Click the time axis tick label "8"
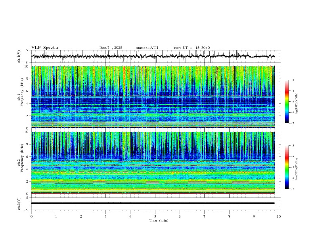The width and height of the screenshot is (314, 243). (x=229, y=216)
